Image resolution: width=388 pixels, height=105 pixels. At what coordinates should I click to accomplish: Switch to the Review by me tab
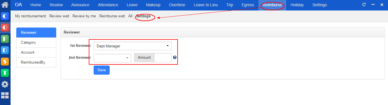click(84, 16)
